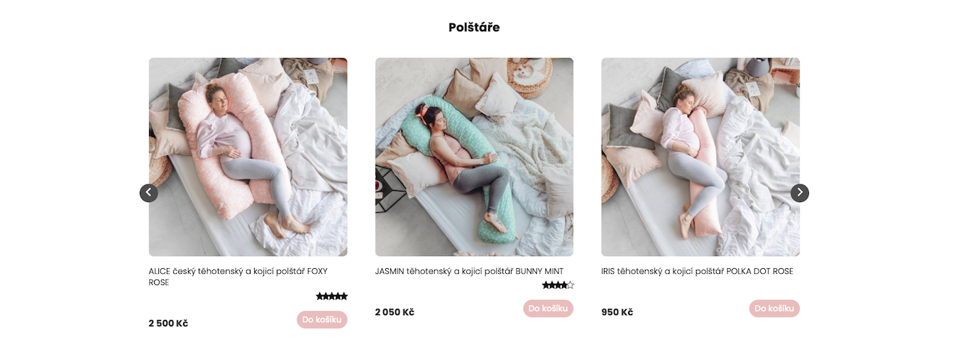The width and height of the screenshot is (958, 349).
Task: Click the empty fifth star under JASMIN
Action: (x=571, y=285)
